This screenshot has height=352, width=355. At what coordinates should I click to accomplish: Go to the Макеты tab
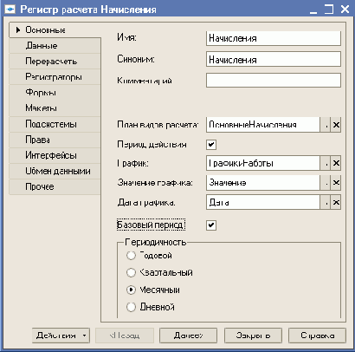coord(55,108)
